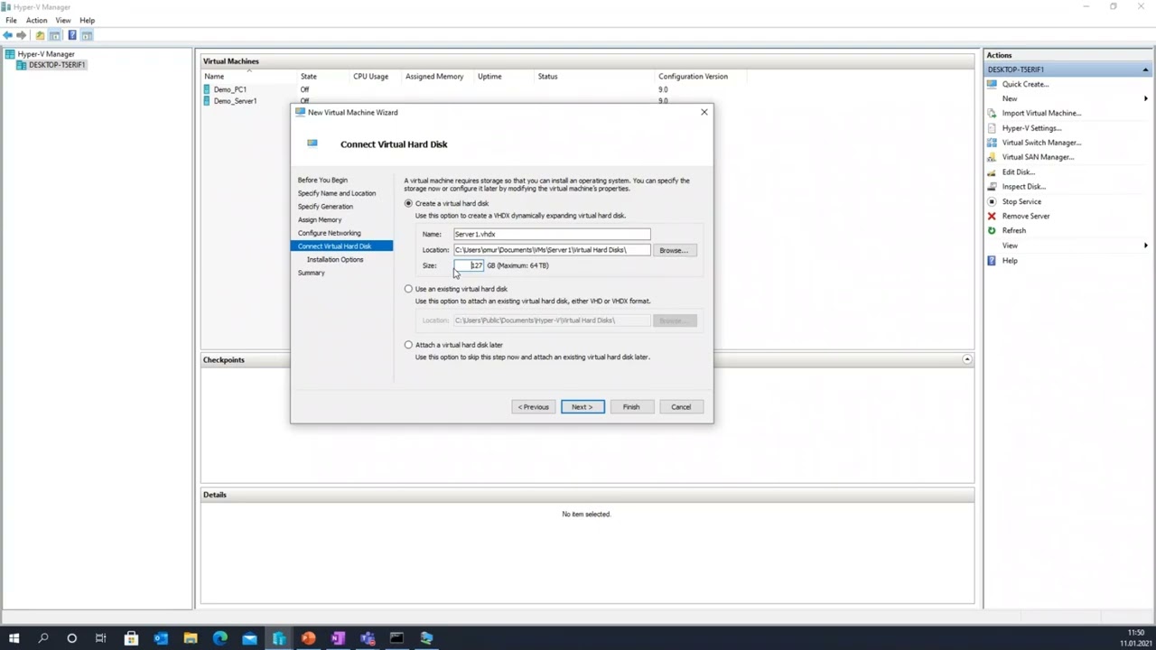Click the Back arrow in Hyper-V Manager toolbar

(8, 35)
